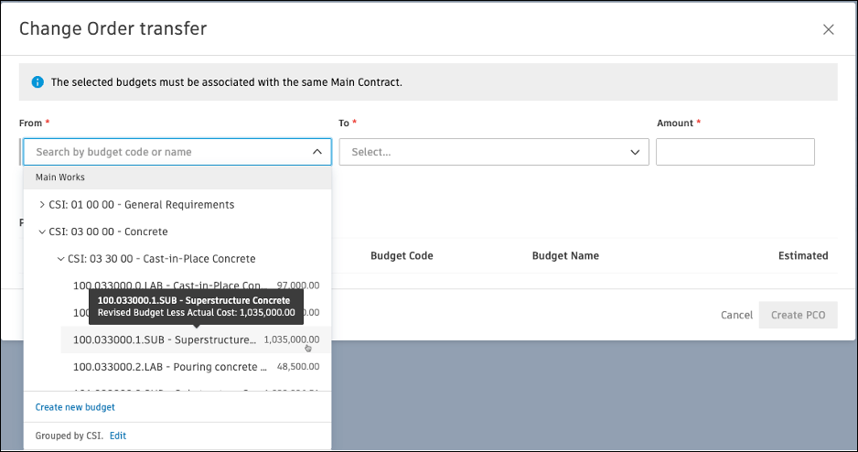858x452 pixels.
Task: Focus the Amount input field
Action: click(x=735, y=152)
